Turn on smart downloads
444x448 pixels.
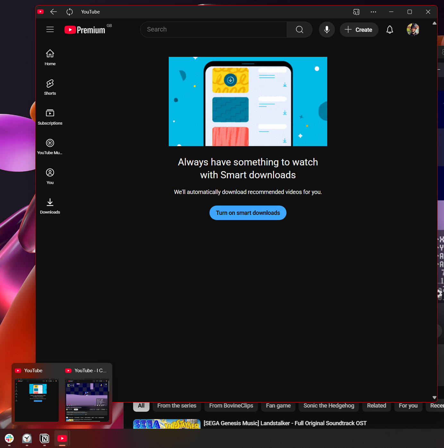(x=248, y=213)
